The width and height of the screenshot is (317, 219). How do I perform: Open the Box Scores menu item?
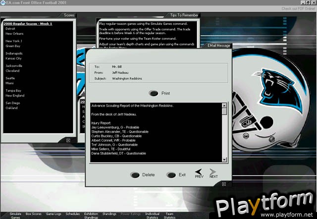tap(33, 214)
